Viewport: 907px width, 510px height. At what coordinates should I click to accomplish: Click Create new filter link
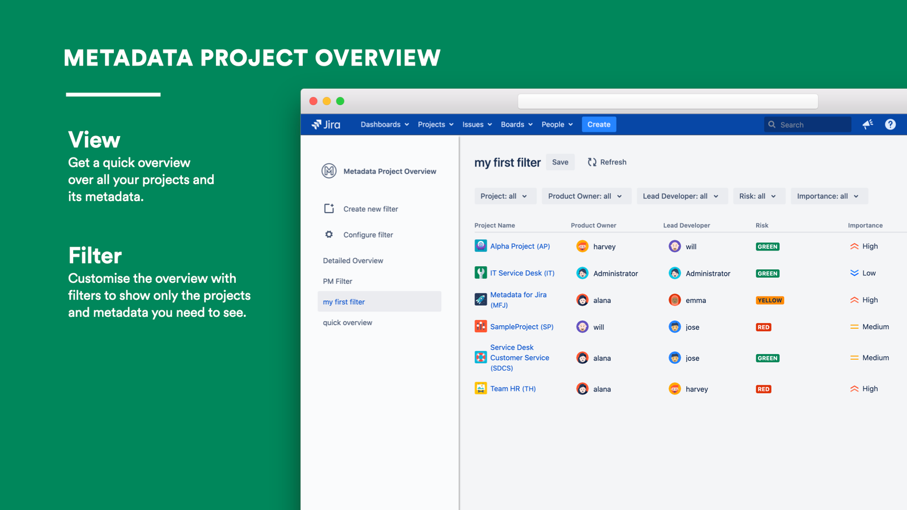click(371, 209)
